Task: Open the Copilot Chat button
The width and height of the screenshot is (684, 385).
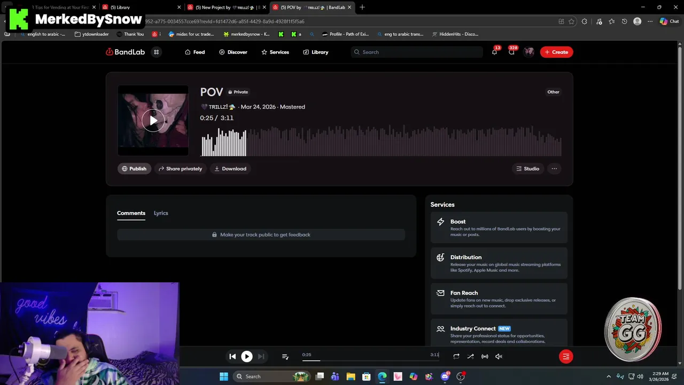Action: coord(670,21)
